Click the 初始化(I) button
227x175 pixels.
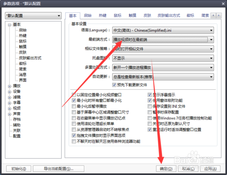coord(19,169)
